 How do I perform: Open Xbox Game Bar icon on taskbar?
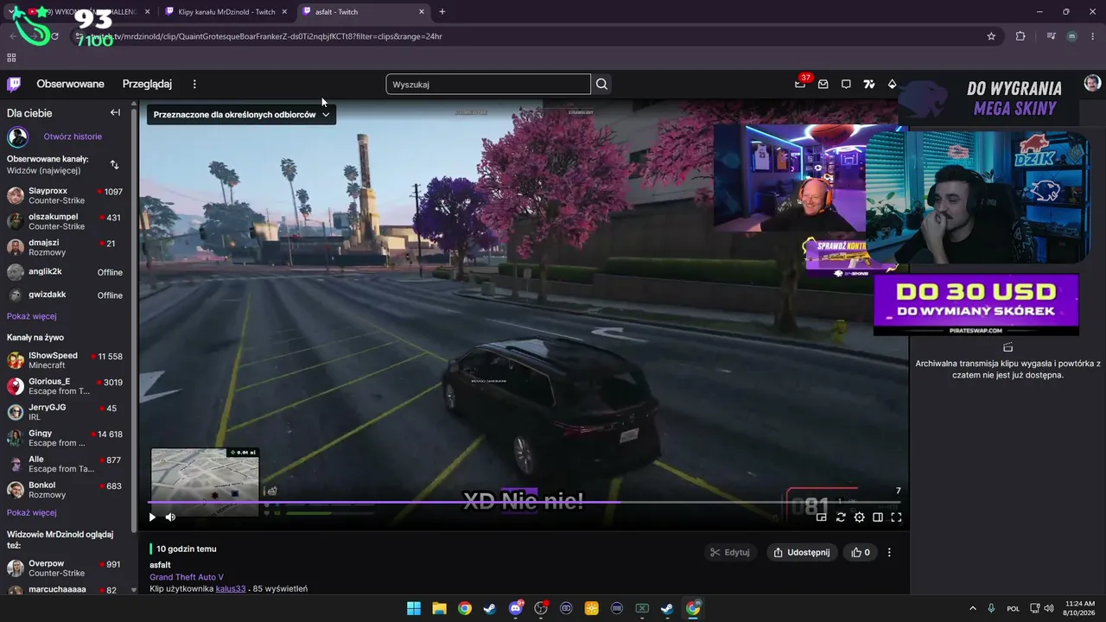pyautogui.click(x=642, y=608)
